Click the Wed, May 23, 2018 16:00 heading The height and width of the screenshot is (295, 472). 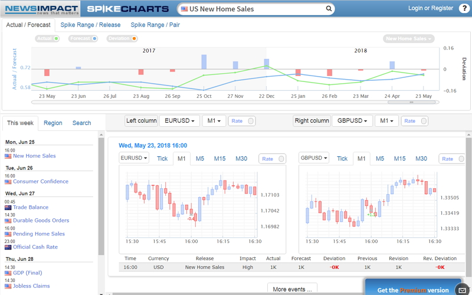[x=153, y=146]
